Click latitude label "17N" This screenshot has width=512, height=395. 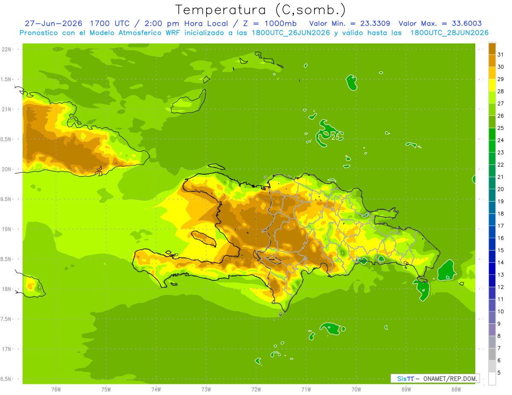coord(6,349)
